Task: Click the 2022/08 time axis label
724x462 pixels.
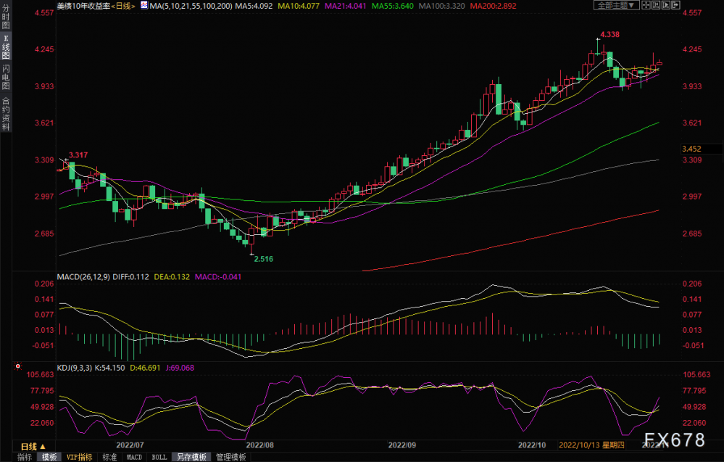Action: pos(259,445)
